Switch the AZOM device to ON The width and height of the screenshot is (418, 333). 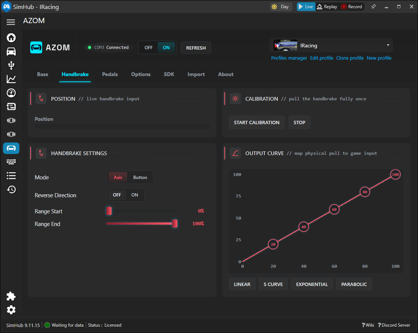(x=166, y=47)
